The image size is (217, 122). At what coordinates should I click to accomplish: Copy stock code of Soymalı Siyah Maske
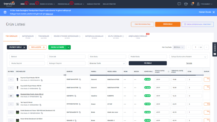[x=42, y=80]
